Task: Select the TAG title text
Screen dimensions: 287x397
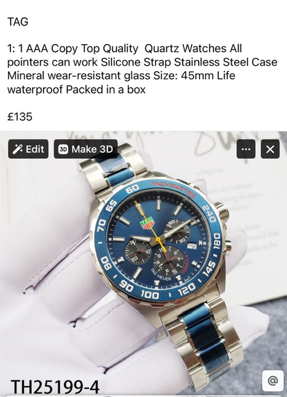Action: (x=18, y=22)
